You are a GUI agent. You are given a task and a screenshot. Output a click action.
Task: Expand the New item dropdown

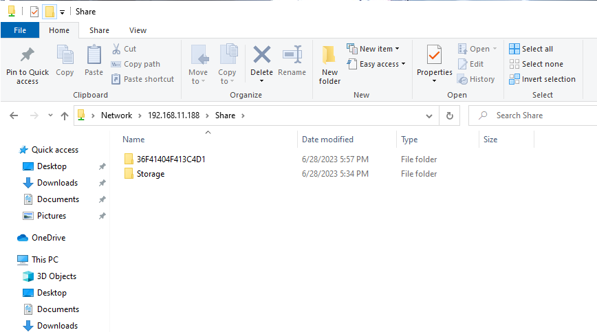coord(397,49)
